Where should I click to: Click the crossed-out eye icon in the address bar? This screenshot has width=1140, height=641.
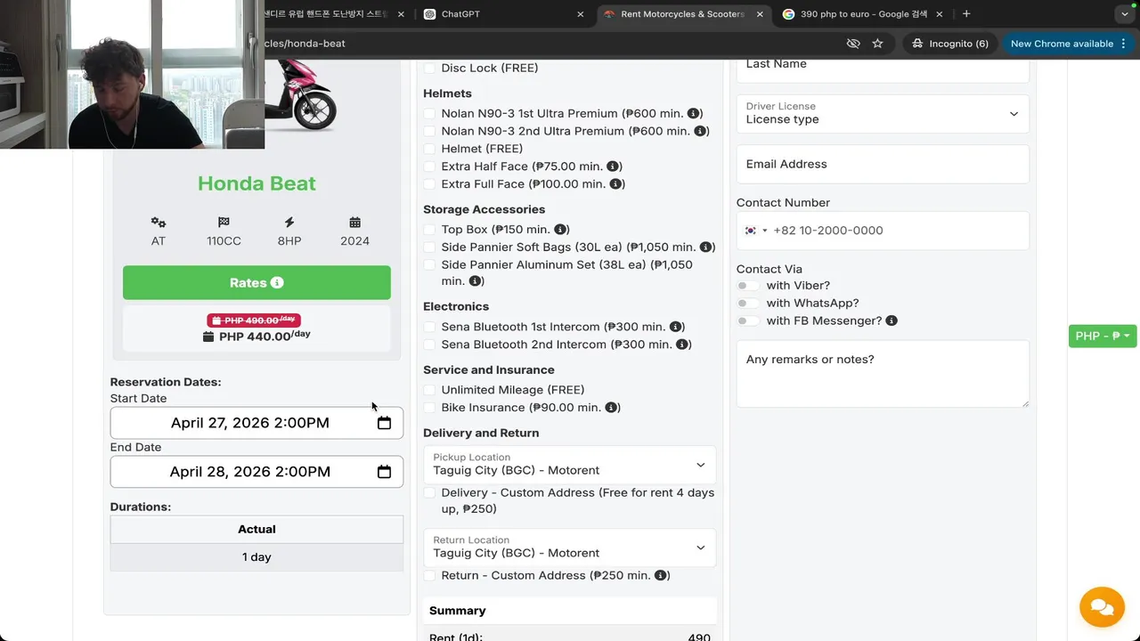[x=853, y=44]
